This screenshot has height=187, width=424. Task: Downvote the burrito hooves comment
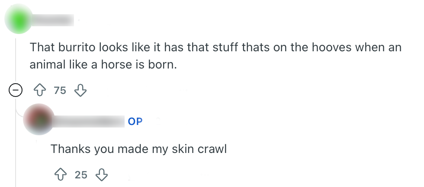point(80,90)
